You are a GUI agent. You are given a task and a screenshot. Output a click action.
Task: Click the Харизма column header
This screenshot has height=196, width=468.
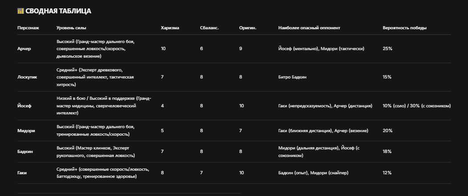pyautogui.click(x=170, y=28)
